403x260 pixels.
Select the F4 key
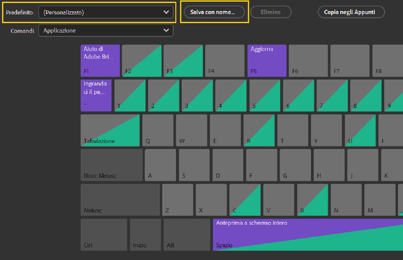pos(225,61)
